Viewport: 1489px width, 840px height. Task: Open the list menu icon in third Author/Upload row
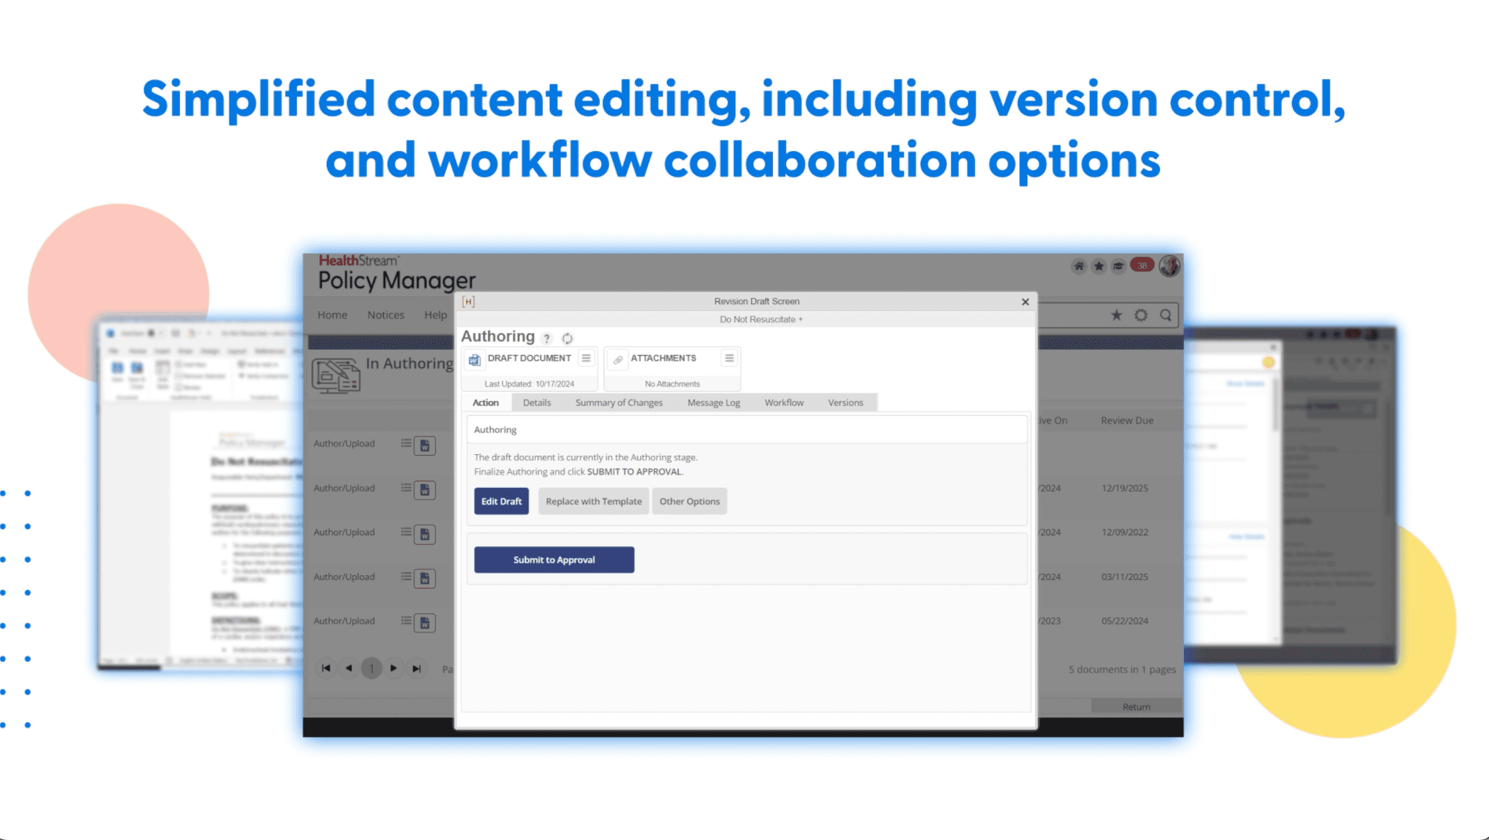coord(406,532)
